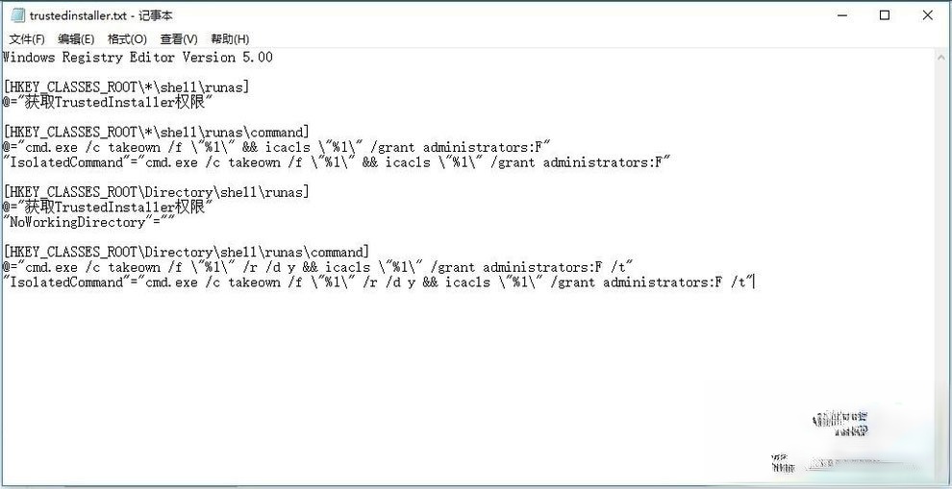
Task: Click the first 获取TrustedInstaller权限 text line
Action: 108,103
